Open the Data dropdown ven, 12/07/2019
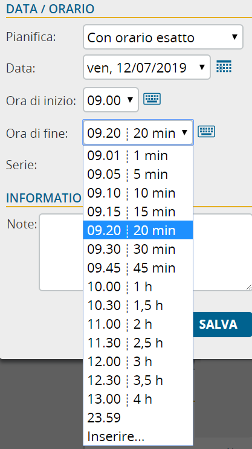The image size is (252, 449). 147,67
